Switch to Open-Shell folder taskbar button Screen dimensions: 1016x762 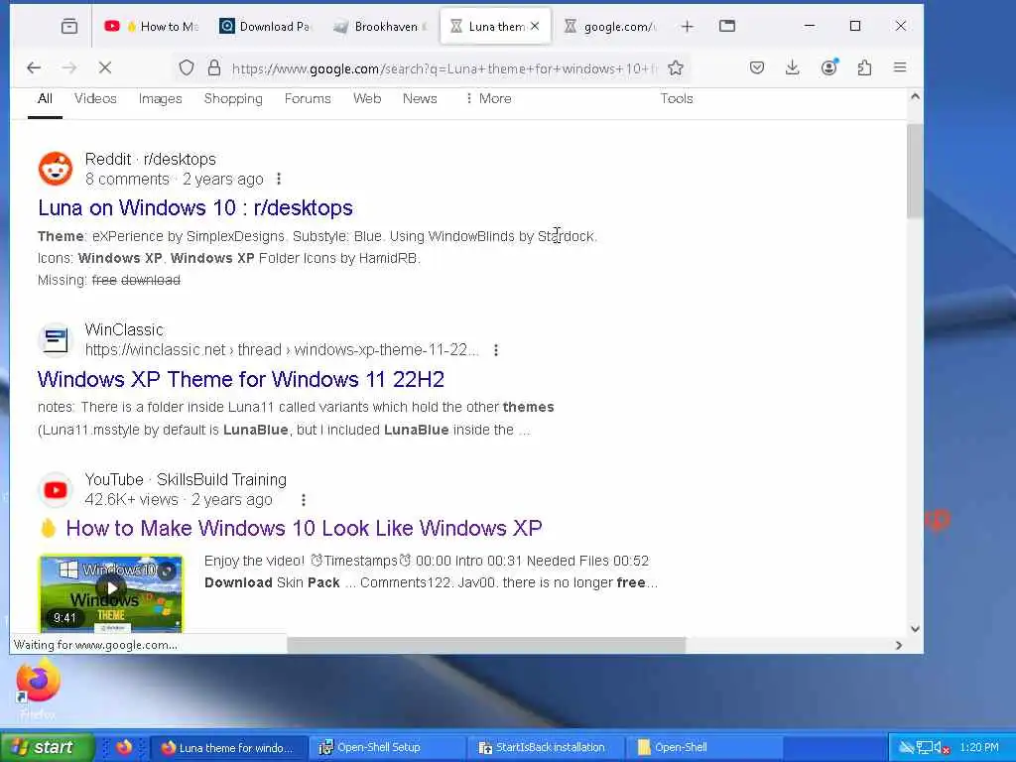click(x=703, y=747)
